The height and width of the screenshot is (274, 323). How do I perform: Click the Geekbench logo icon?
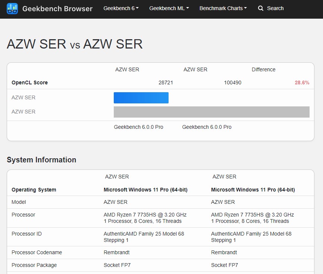12,8
